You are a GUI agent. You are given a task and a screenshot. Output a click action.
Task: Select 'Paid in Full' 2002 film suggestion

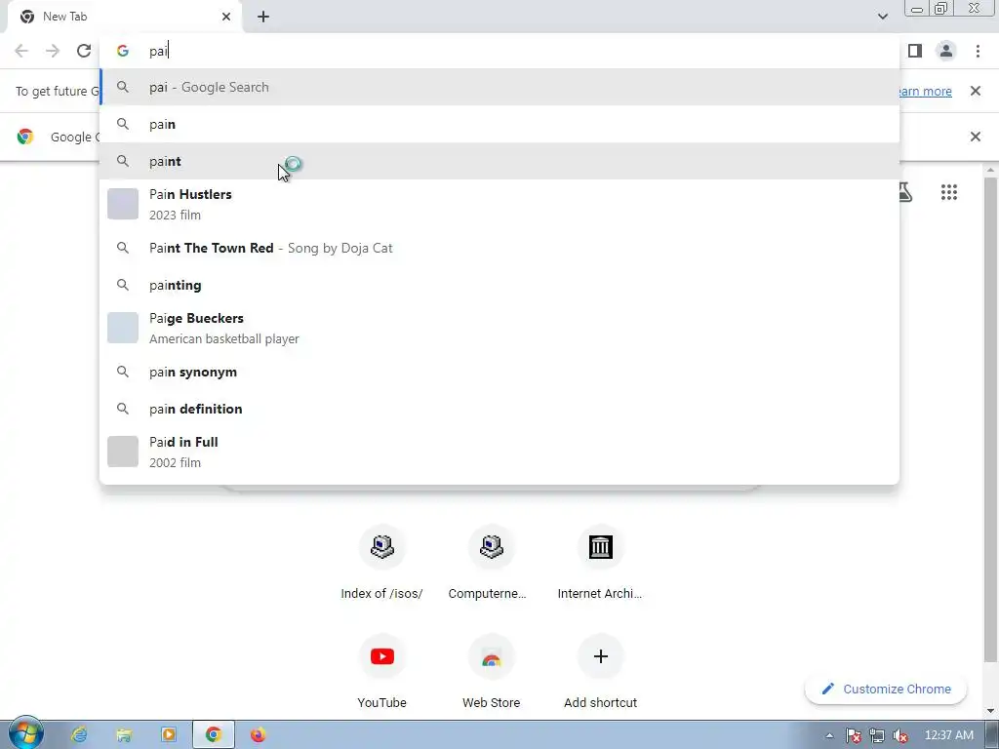tap(499, 452)
